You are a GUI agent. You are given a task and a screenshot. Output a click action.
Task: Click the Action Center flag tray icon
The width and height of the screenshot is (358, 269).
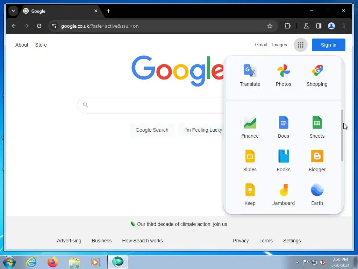pos(306,262)
